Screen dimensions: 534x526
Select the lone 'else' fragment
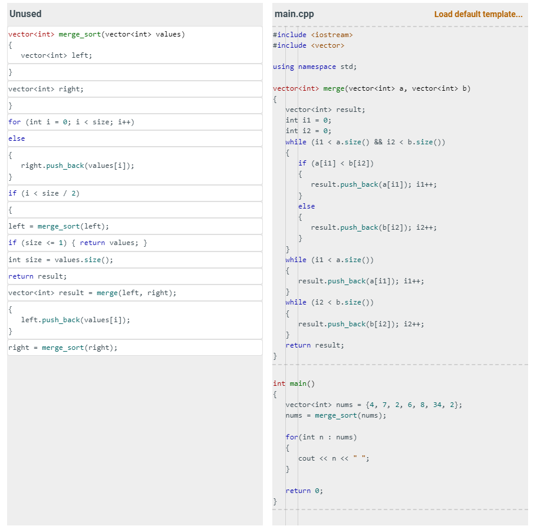16,138
